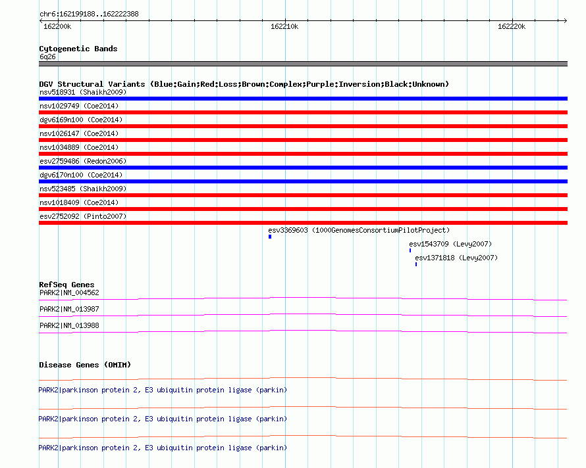Click the chr6:162199188..162222388 coordinates text
586x468 pixels.
coord(89,14)
